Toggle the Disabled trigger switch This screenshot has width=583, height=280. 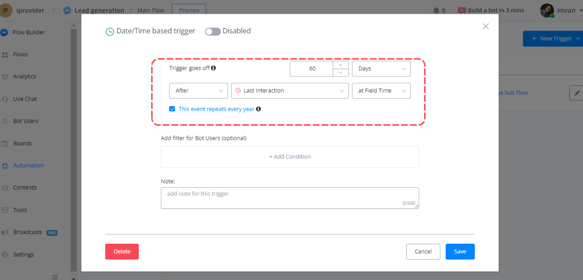coord(212,31)
